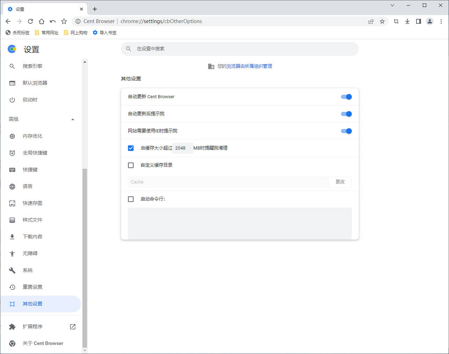Uncheck the cache size reminder checkbox
The image size is (449, 354).
pyautogui.click(x=131, y=148)
